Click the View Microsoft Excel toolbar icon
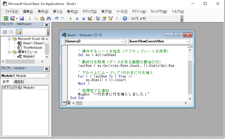Image resolution: width=225 pixels, height=139 pixels. [x=6, y=18]
